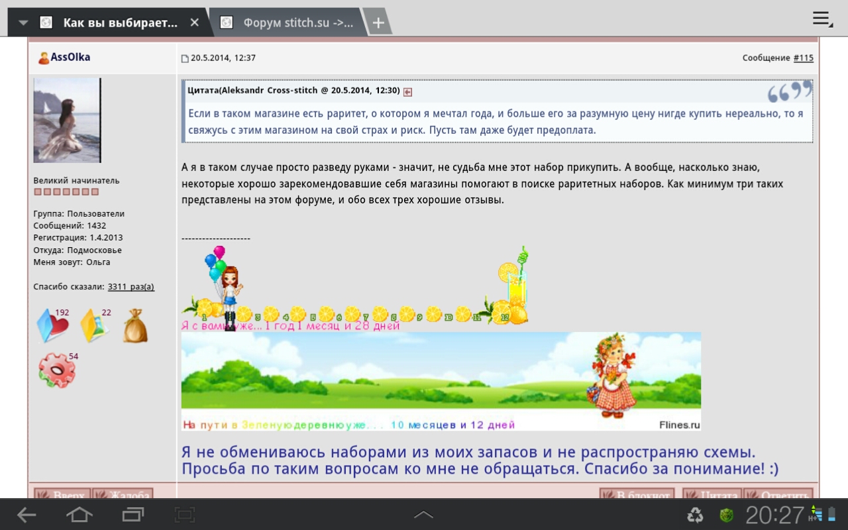Open the browser menu icon at top right
The image size is (848, 530).
822,20
